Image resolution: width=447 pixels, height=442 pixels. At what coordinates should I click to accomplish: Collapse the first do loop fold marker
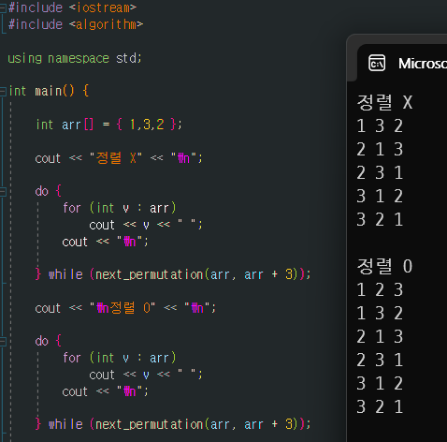pyautogui.click(x=3, y=191)
